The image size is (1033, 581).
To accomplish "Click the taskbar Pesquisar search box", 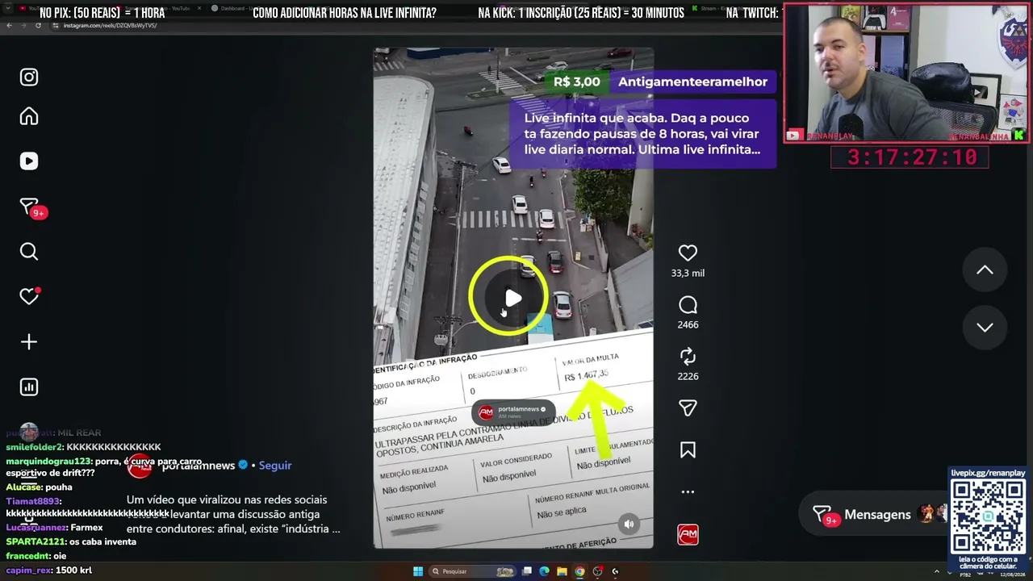I will (x=473, y=571).
